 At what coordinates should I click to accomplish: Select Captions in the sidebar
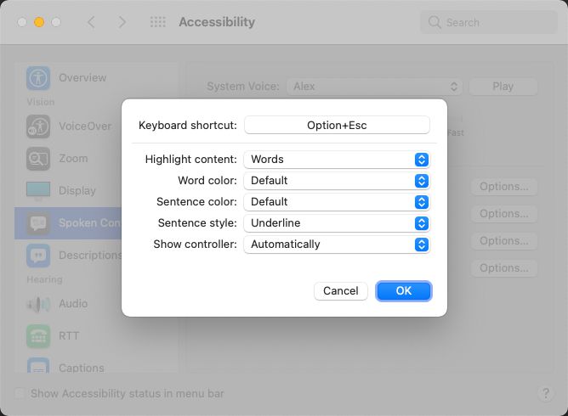(81, 368)
